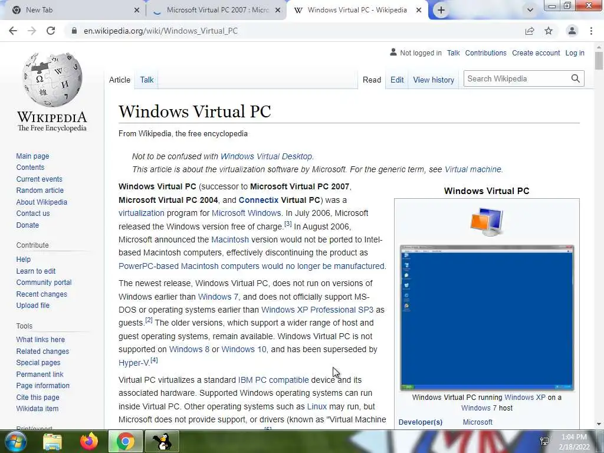This screenshot has width=604, height=453.
Task: Open the infobox Windows XP screenshot thumbnail
Action: (487, 318)
